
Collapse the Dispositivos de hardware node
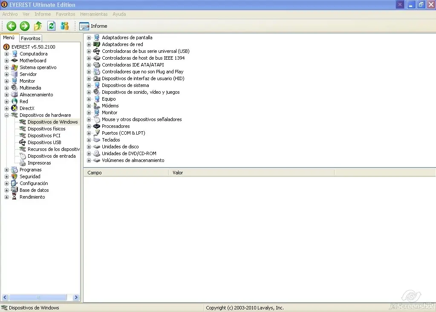point(6,115)
